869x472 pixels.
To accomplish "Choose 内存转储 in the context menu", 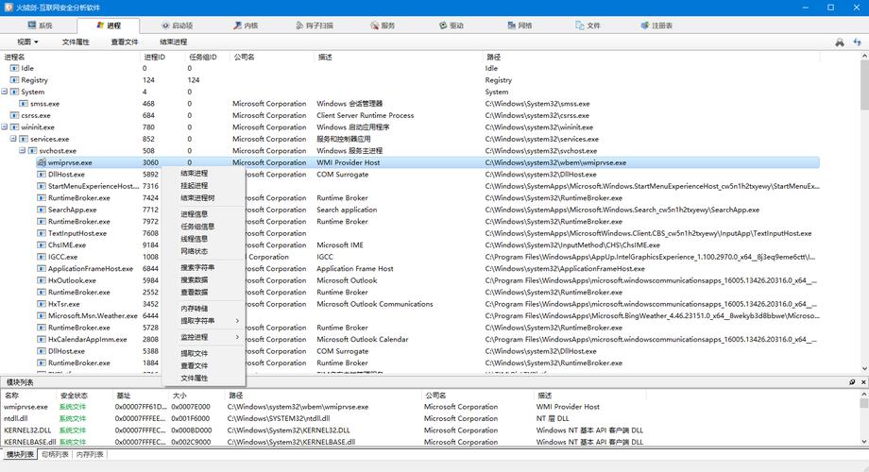I will [194, 308].
